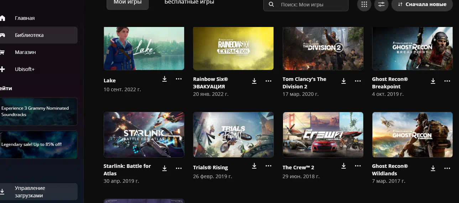Click the magnifier search icon
The width and height of the screenshot is (459, 203).
tap(271, 5)
